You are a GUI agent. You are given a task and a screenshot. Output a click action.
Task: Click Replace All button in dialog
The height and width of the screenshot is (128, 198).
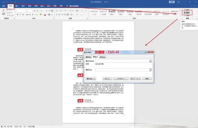click(121, 79)
